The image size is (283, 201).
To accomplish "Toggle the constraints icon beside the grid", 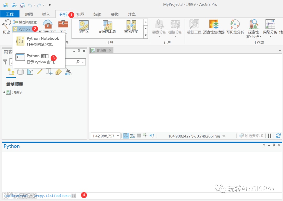I will (145, 136).
